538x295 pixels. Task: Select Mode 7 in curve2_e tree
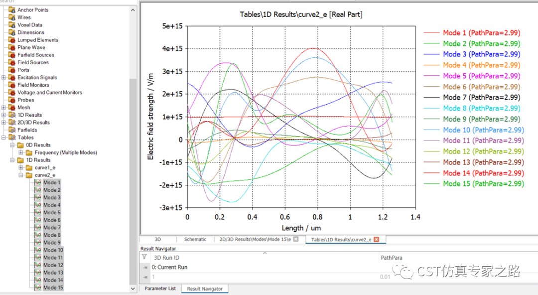(x=52, y=227)
